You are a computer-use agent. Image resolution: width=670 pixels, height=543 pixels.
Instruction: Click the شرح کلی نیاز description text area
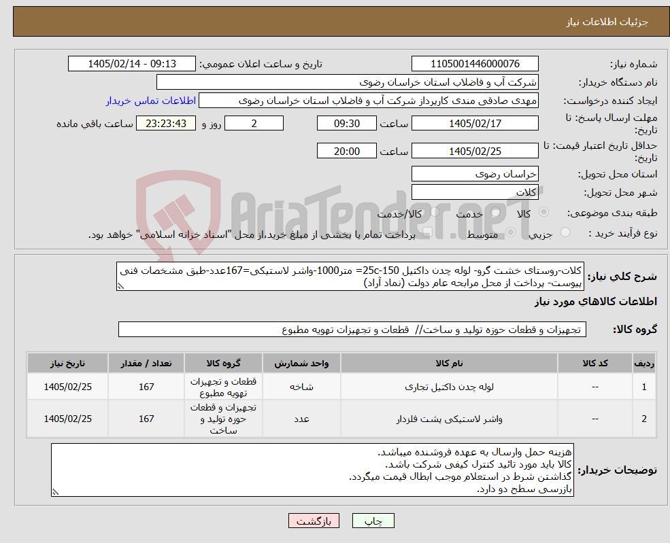pyautogui.click(x=350, y=277)
